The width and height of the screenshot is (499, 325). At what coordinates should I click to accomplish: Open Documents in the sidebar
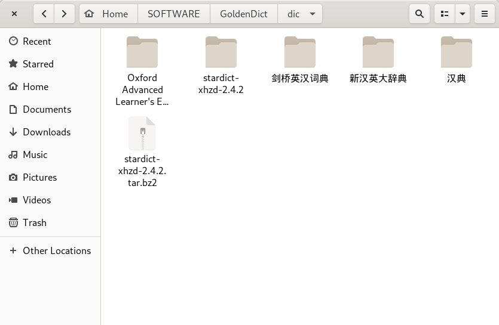(x=50, y=109)
